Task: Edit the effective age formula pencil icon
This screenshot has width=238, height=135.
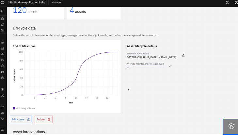Action: pos(183,56)
